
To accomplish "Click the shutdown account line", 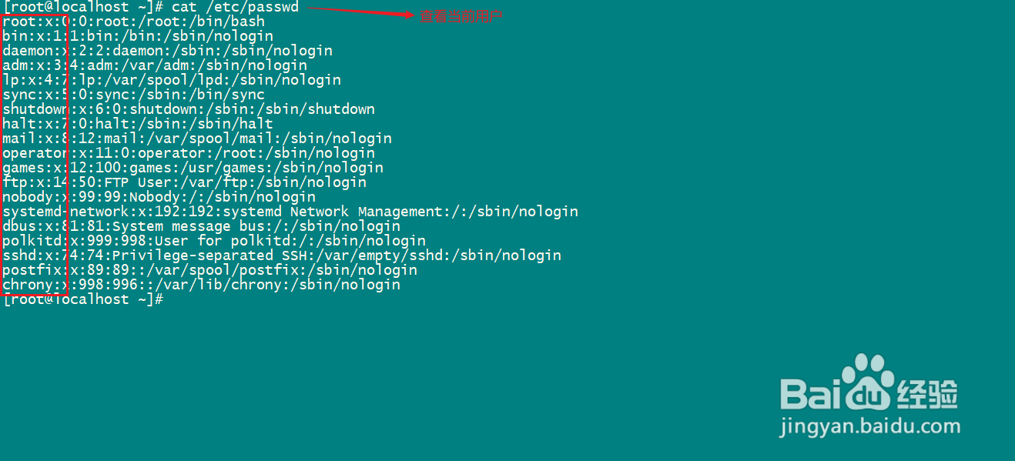I will (x=189, y=109).
